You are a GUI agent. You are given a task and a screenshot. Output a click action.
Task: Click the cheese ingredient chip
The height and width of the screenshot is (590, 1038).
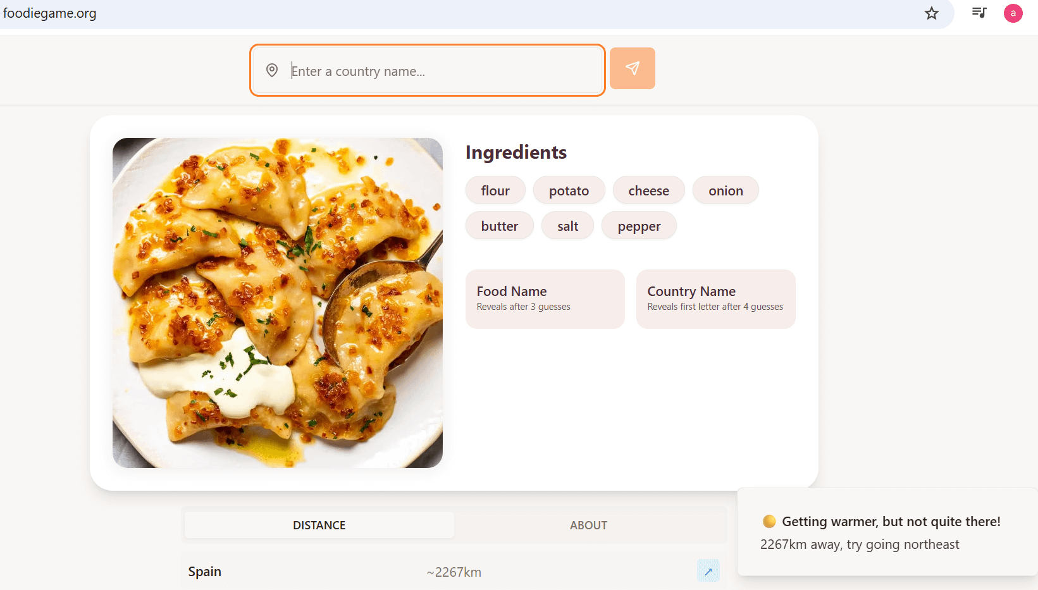click(648, 190)
